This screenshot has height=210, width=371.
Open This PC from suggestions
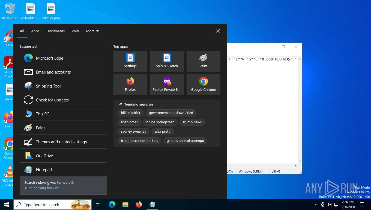[63, 114]
